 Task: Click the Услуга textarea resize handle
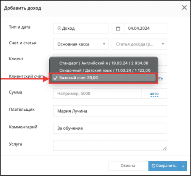point(165,148)
